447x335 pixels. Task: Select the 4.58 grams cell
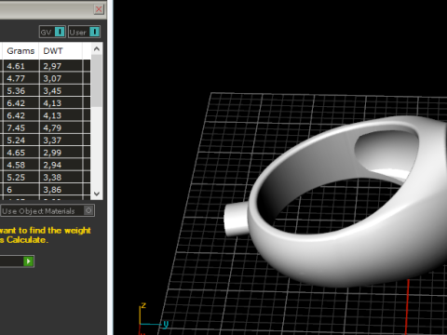20,165
